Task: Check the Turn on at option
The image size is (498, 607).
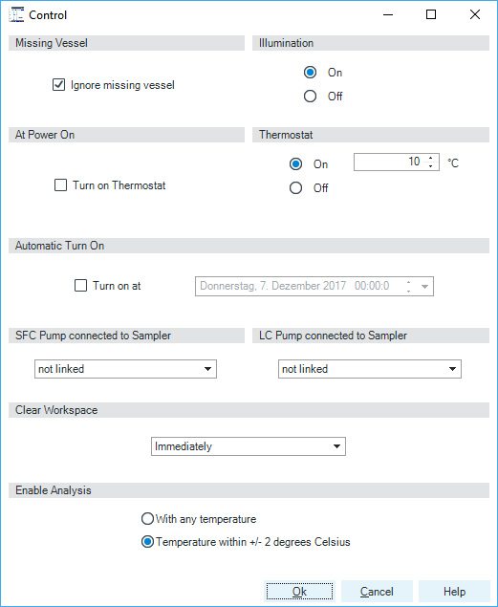Action: 80,286
